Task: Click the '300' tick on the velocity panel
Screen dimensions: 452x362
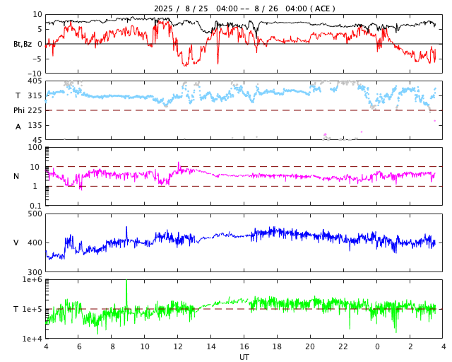Action: 35,272
